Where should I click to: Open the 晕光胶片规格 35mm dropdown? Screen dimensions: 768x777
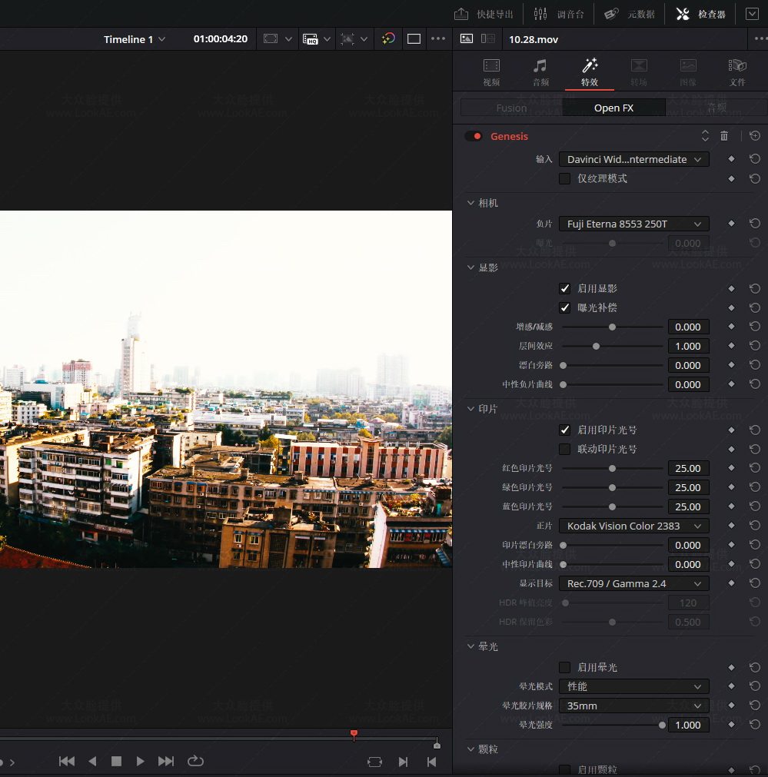(633, 706)
